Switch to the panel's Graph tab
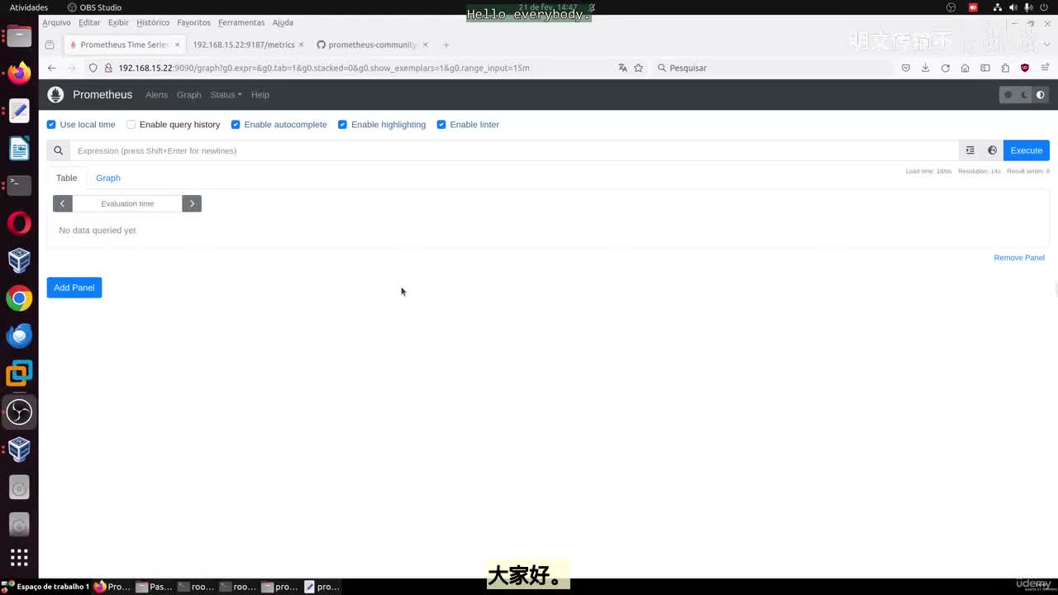The height and width of the screenshot is (595, 1058). (108, 178)
